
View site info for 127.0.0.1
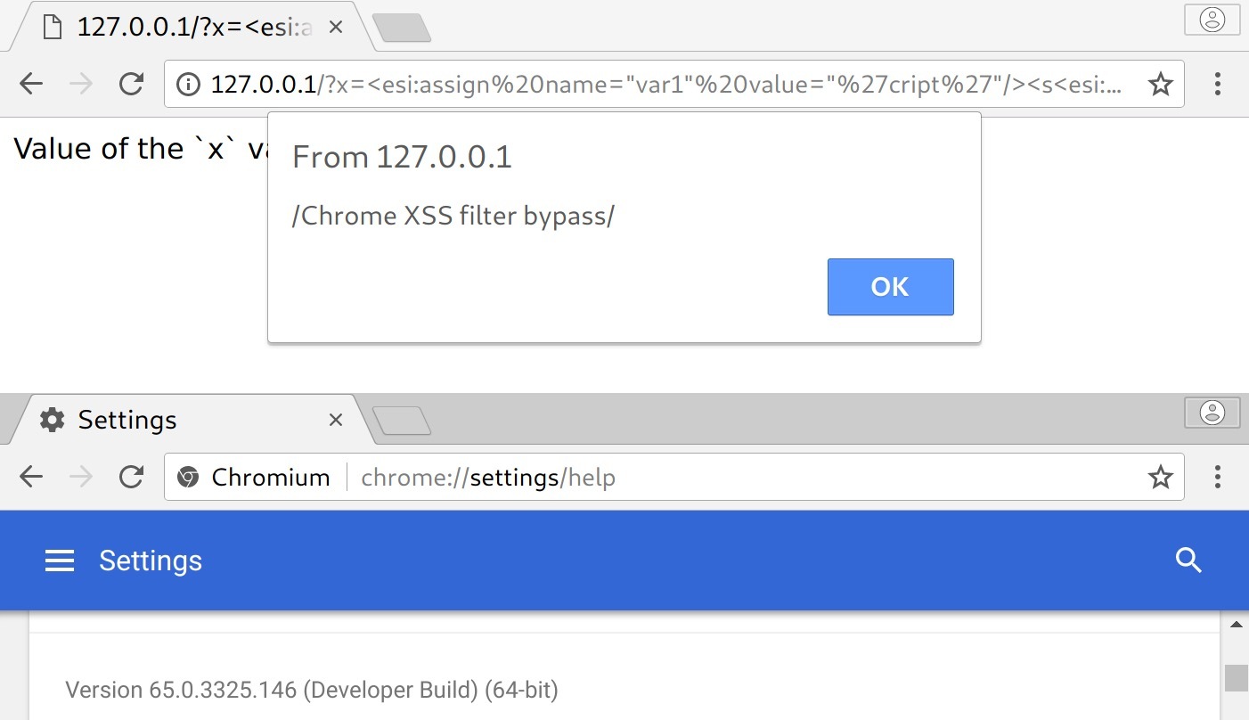(188, 85)
